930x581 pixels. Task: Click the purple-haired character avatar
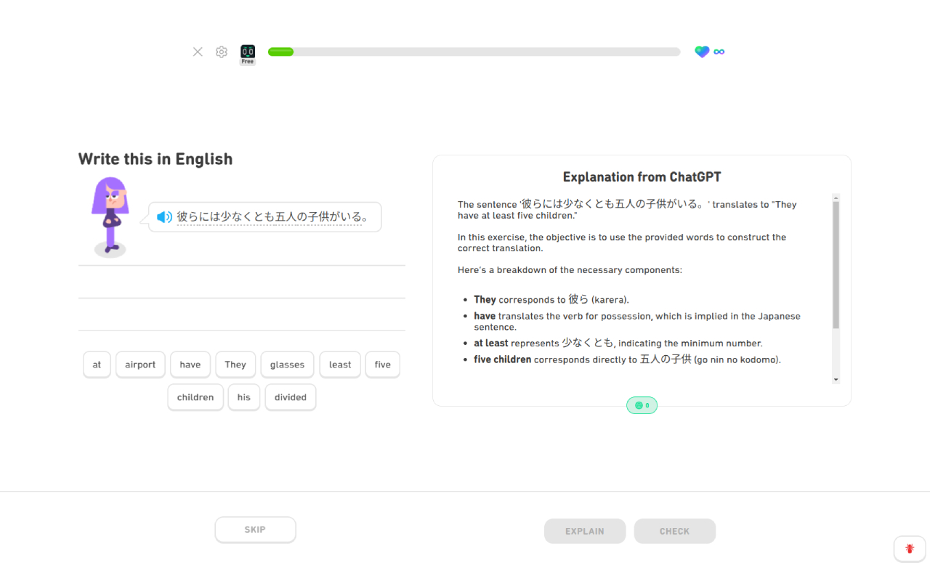(x=110, y=216)
